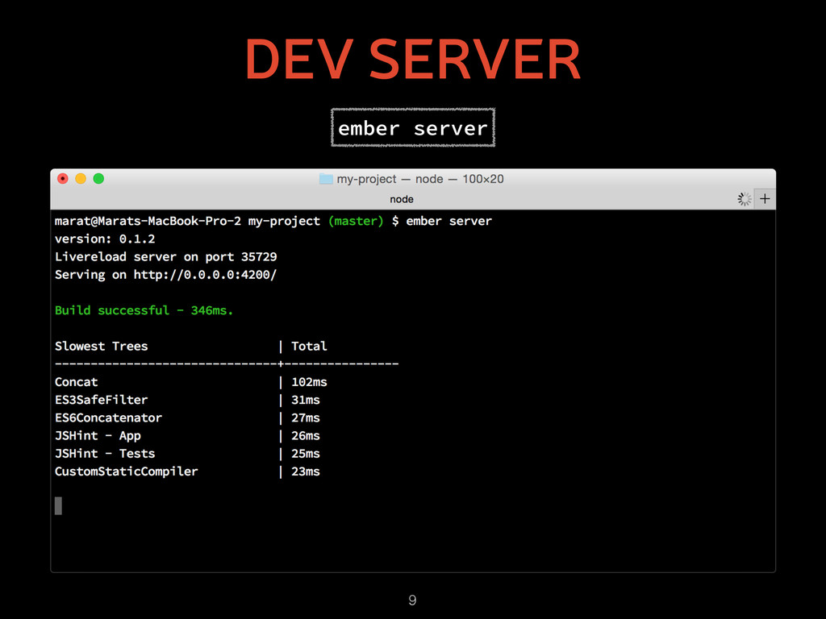Image resolution: width=826 pixels, height=619 pixels.
Task: Click the slide page number 9
Action: [412, 600]
